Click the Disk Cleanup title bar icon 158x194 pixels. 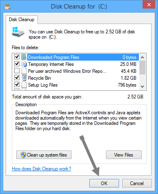7,7
